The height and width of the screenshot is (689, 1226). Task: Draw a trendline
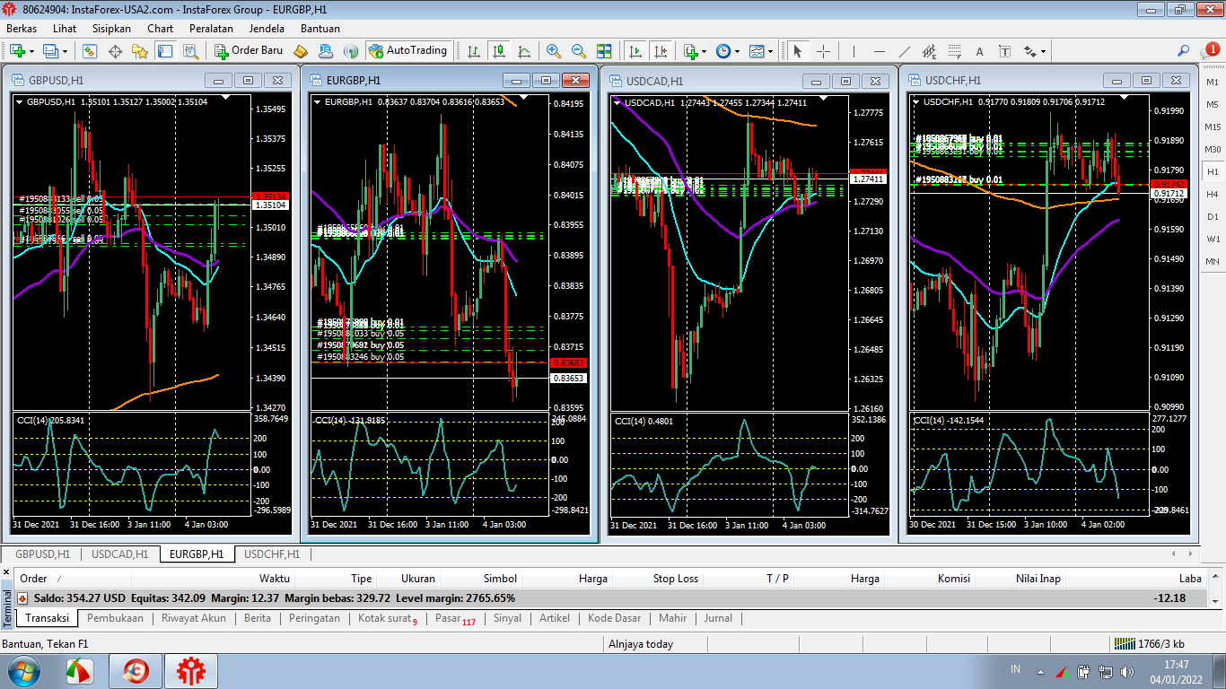coord(904,51)
